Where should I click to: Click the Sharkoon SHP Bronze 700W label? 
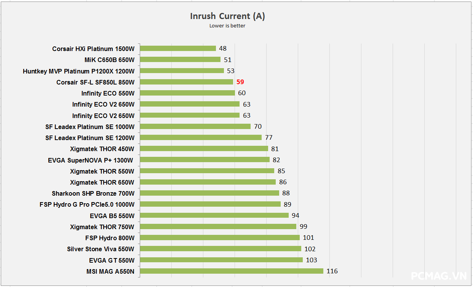click(93, 193)
